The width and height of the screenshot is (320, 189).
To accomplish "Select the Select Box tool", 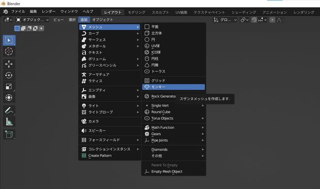I will pyautogui.click(x=9, y=40).
